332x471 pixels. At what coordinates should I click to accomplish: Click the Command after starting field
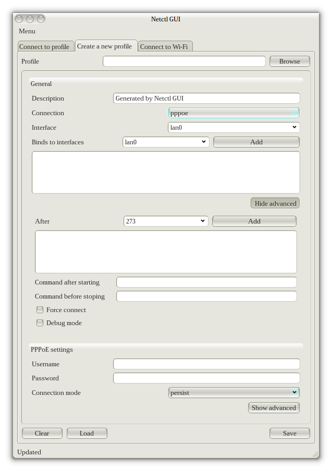pos(206,282)
